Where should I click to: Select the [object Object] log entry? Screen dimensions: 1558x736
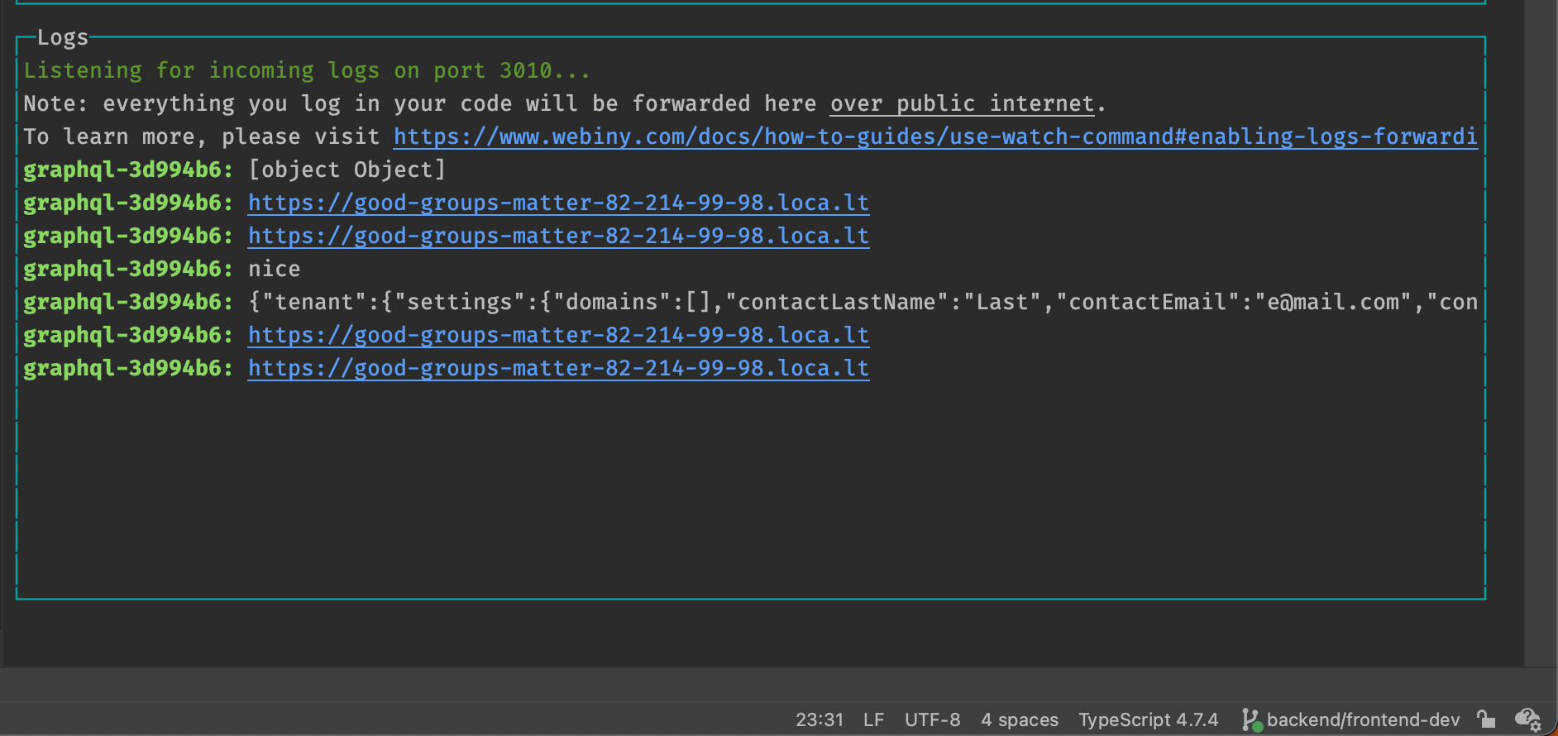point(346,170)
